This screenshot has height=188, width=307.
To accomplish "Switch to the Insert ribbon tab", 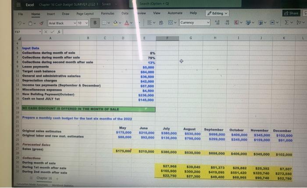I will pyautogui.click(x=51, y=14).
